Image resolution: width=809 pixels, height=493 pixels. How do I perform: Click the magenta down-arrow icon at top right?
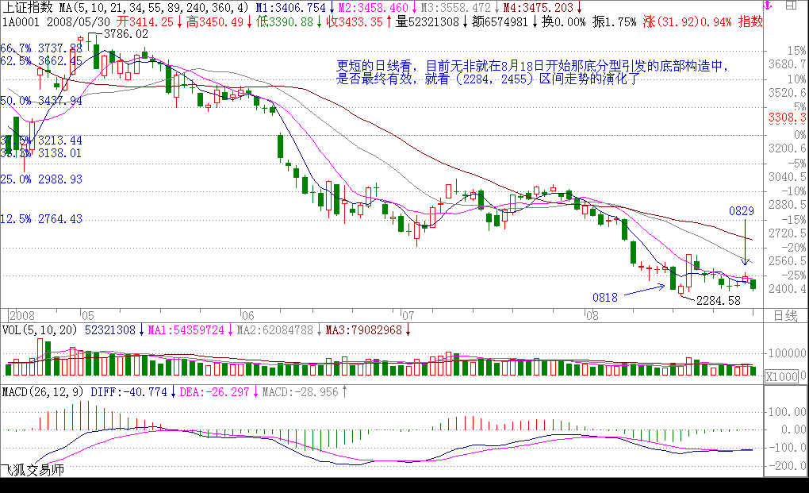(766, 6)
